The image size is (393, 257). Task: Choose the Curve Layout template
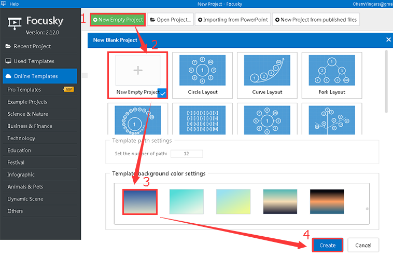267,75
